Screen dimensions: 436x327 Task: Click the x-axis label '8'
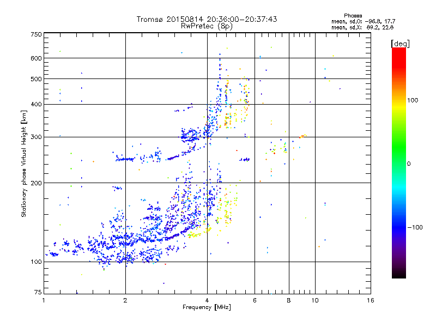point(289,300)
